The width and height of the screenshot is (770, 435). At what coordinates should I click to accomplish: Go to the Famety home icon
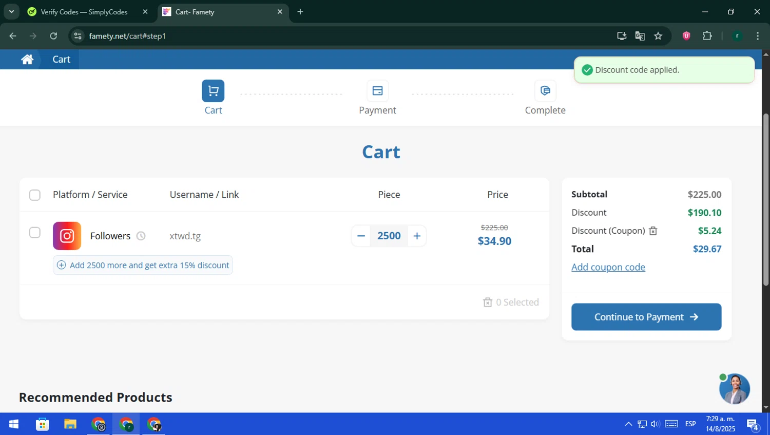pyautogui.click(x=27, y=60)
